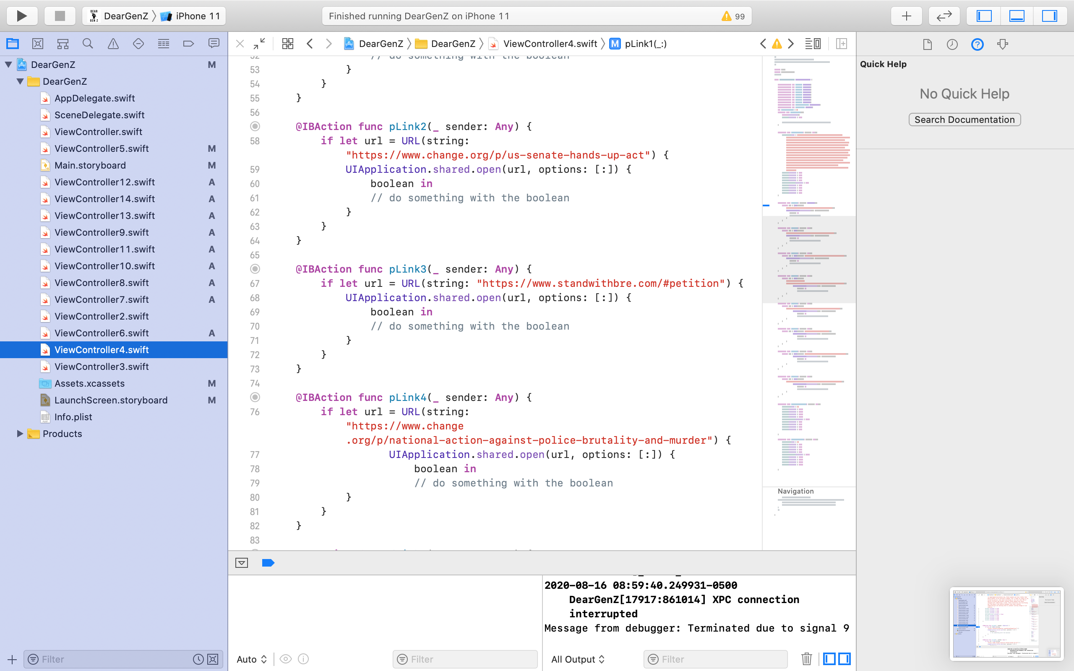Select ViewController5.swift in file list

tap(101, 148)
